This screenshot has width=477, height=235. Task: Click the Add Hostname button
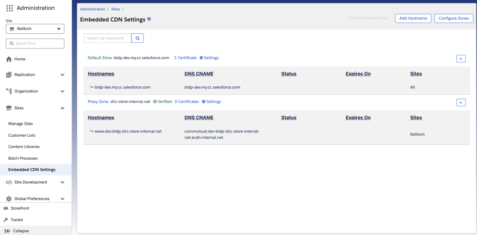tap(413, 18)
